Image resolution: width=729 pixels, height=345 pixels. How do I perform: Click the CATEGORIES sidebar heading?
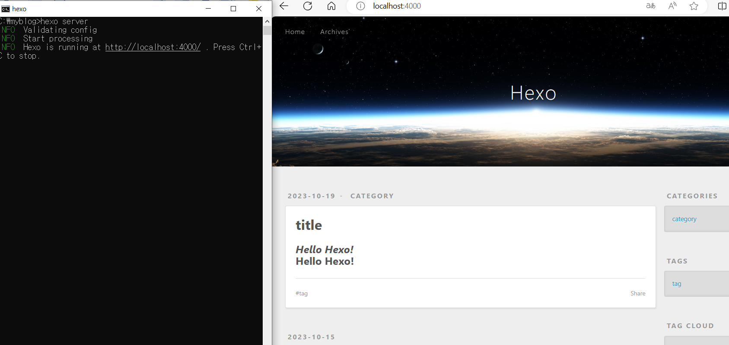(692, 196)
